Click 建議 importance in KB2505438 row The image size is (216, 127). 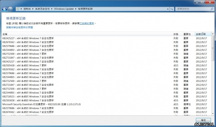coord(186,66)
